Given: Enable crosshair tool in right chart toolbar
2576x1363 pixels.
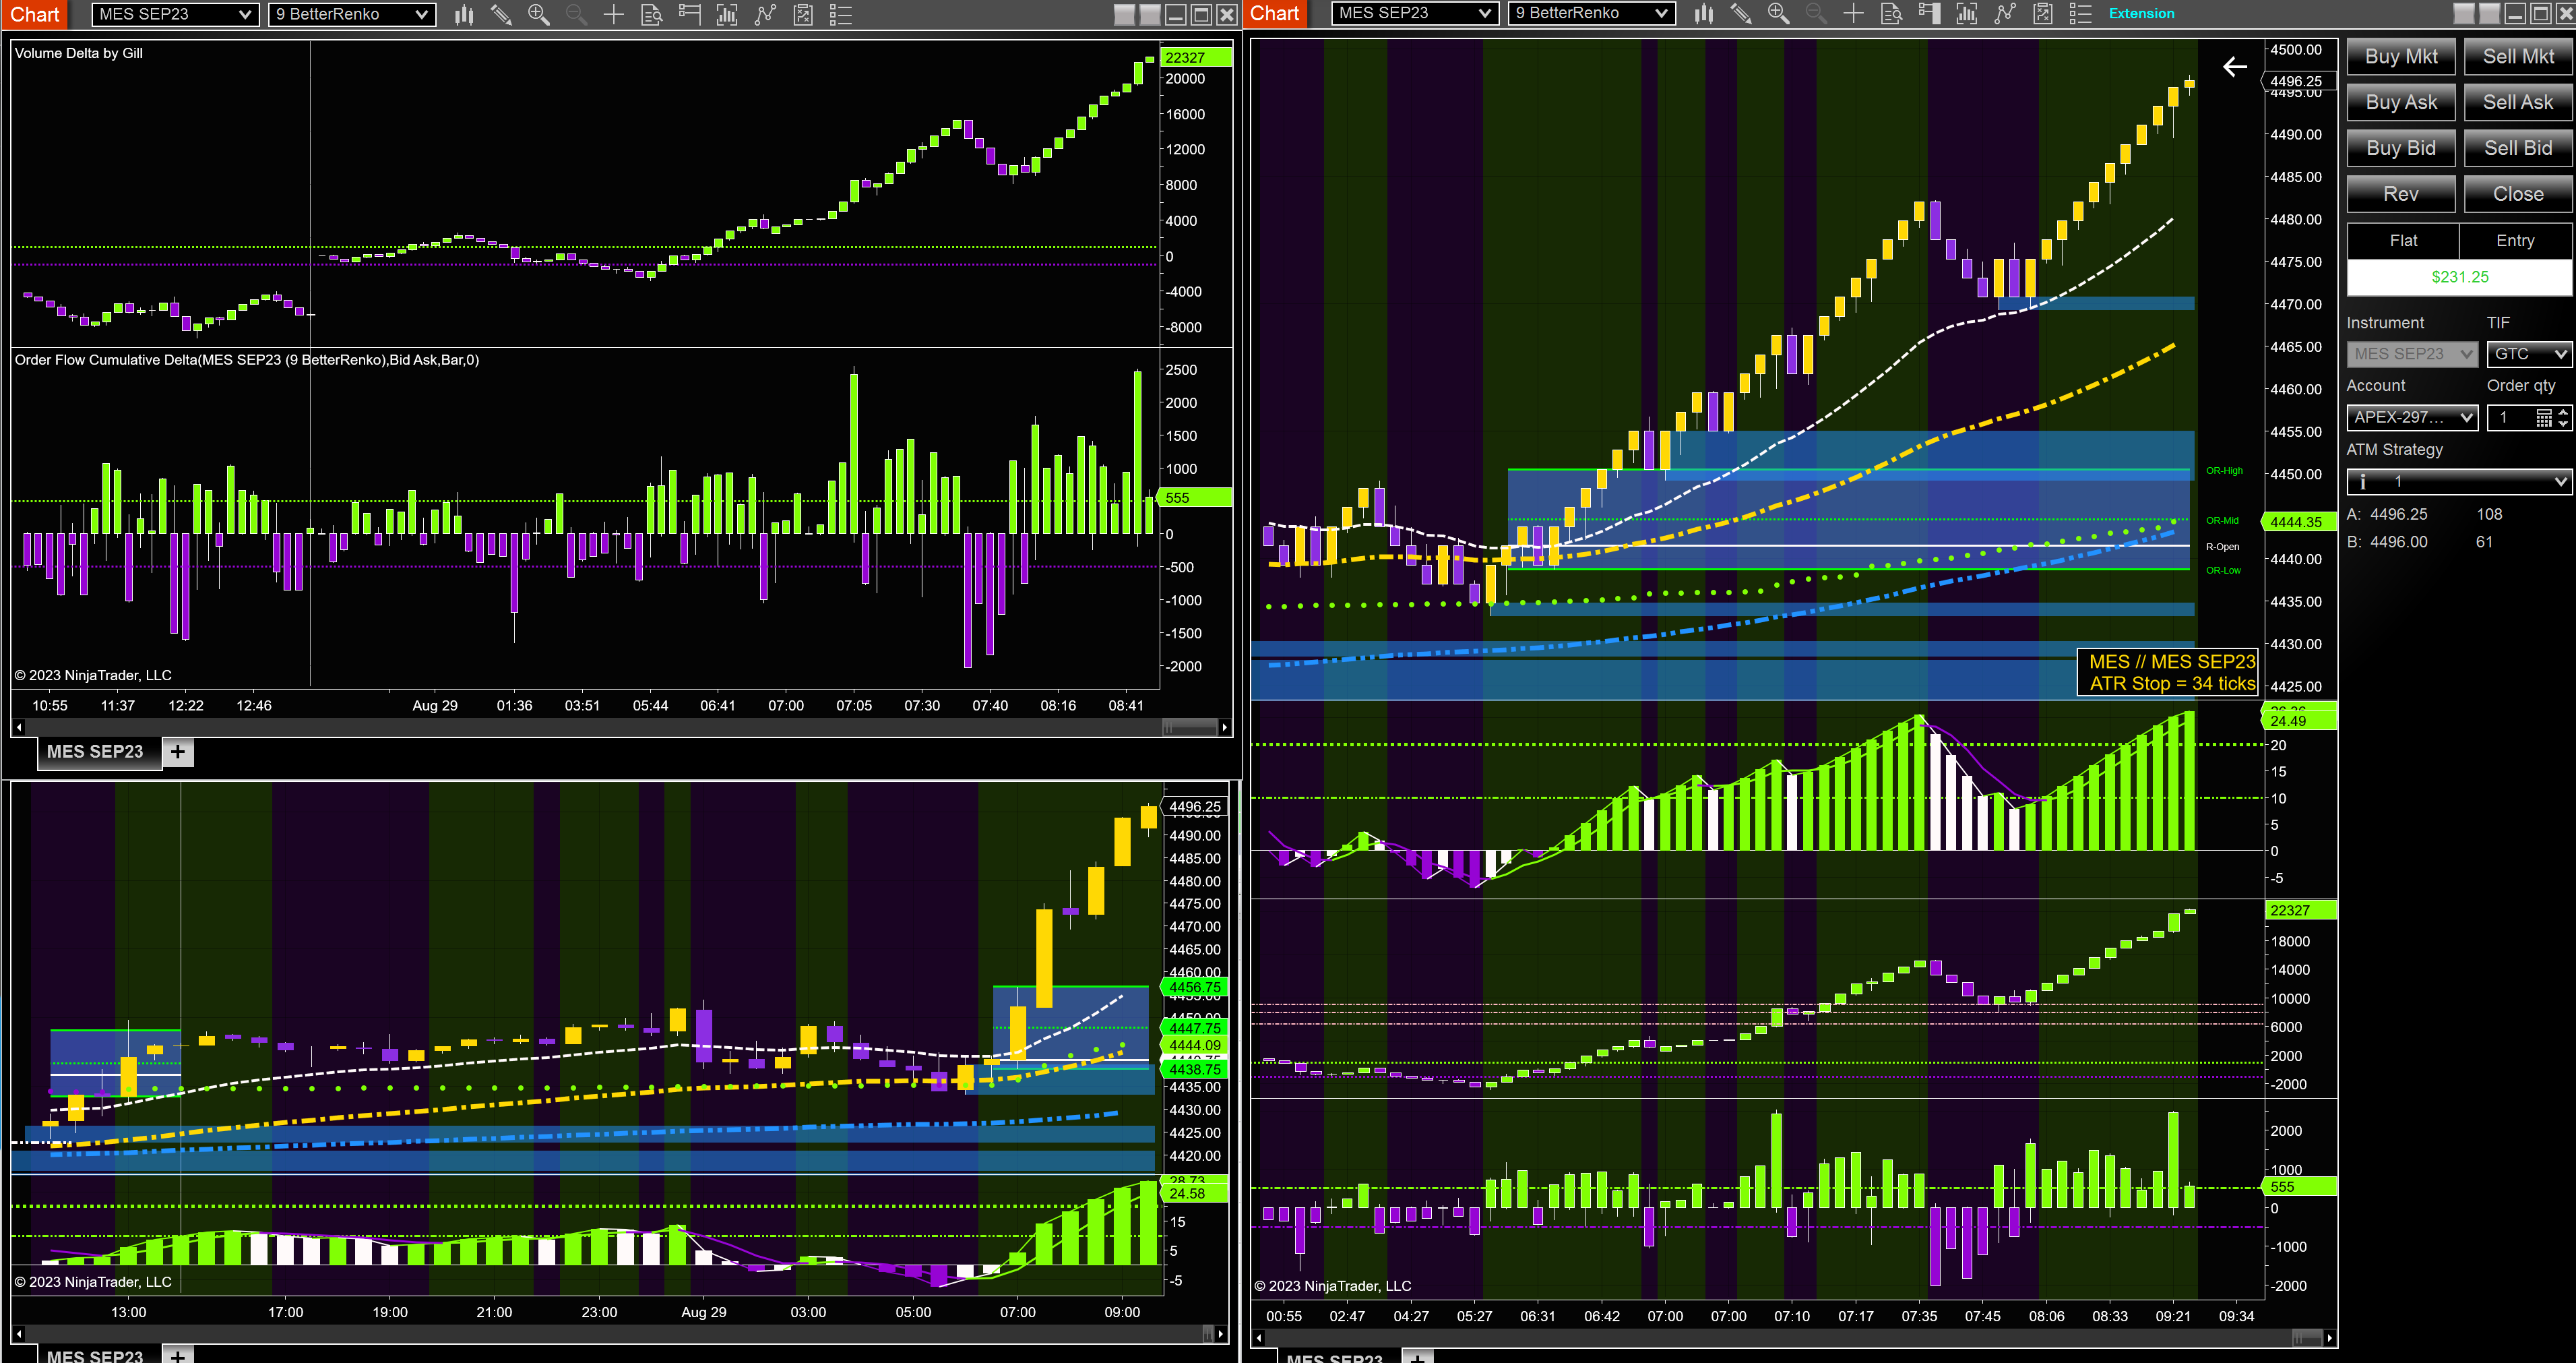Looking at the screenshot, I should tap(1853, 14).
